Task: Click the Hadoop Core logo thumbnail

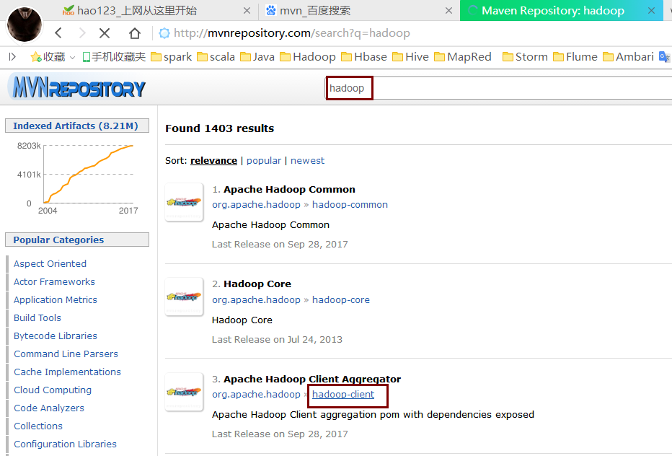Action: pos(184,297)
